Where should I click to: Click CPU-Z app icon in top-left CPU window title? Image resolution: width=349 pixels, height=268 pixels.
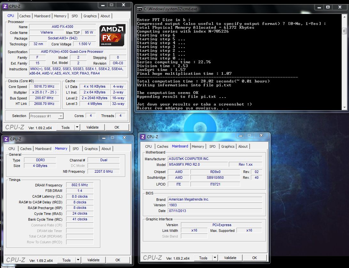(x=5, y=6)
